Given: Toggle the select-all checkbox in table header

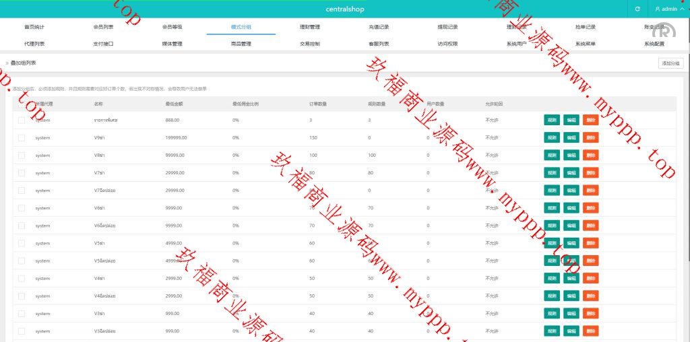Looking at the screenshot, I should (x=22, y=104).
